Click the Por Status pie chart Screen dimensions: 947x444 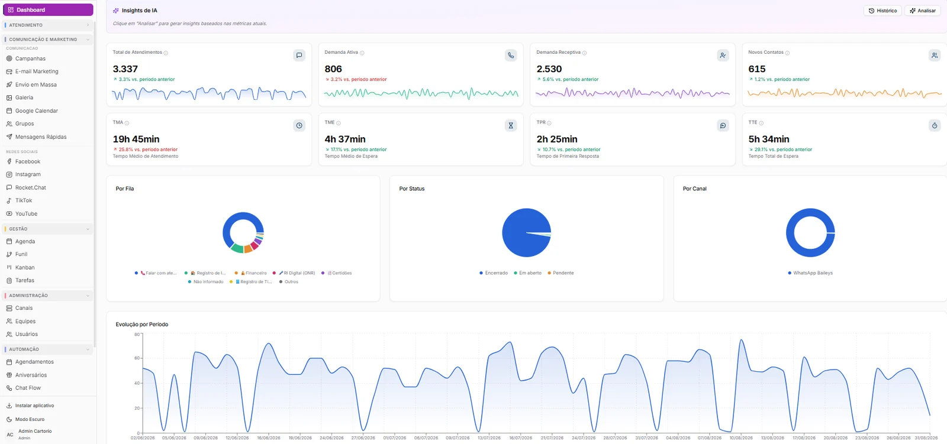(527, 233)
